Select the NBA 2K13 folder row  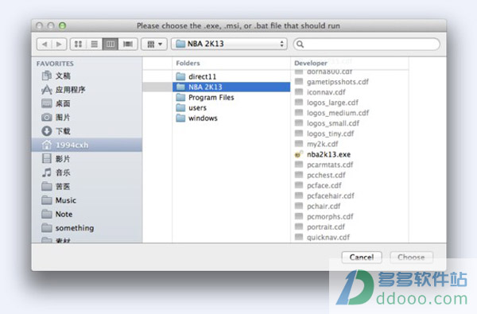[x=231, y=87]
